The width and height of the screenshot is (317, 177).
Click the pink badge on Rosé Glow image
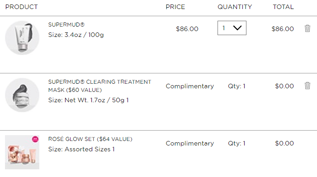(35, 139)
